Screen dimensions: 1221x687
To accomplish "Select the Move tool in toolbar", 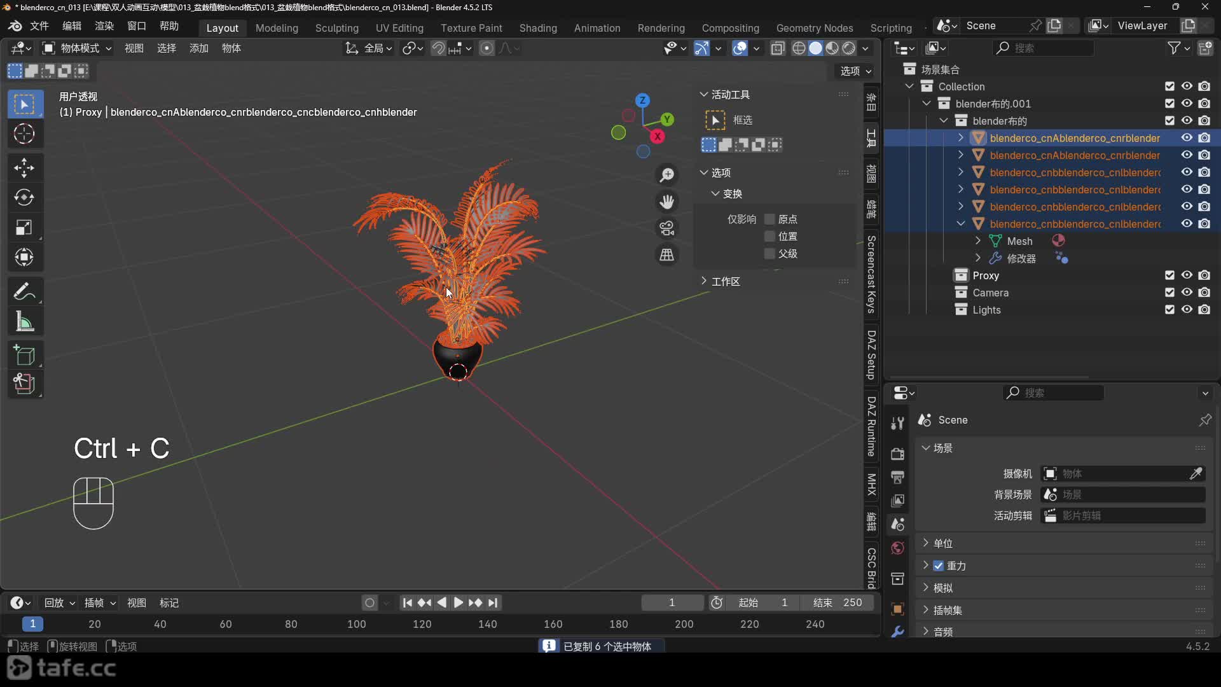I will click(x=24, y=168).
